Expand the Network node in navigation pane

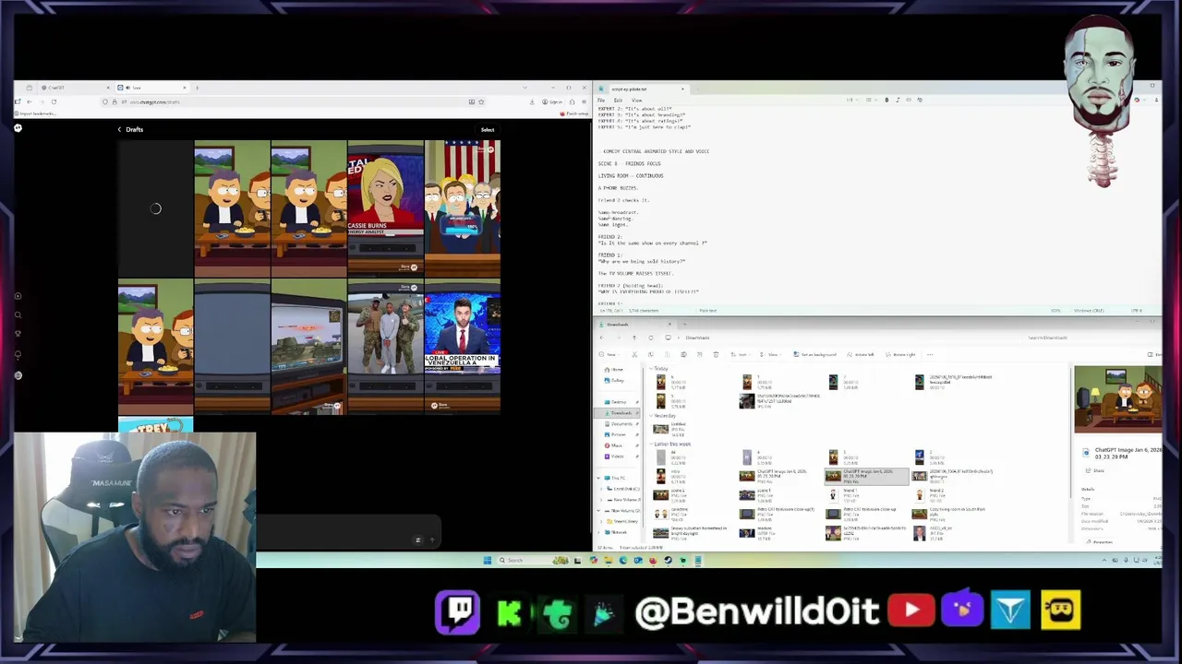[599, 532]
